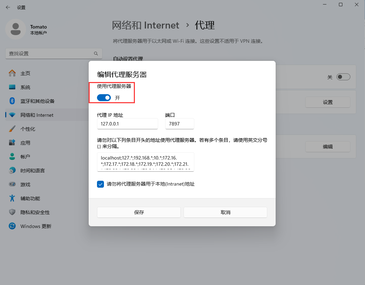Open 蓝牙和其他设备 Bluetooth icon
The image size is (365, 285).
[x=12, y=101]
